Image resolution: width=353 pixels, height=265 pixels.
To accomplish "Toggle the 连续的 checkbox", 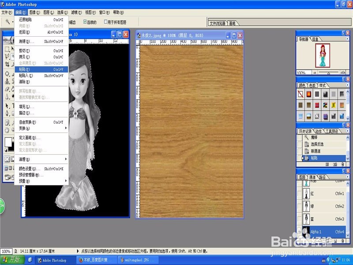I will tap(85, 22).
